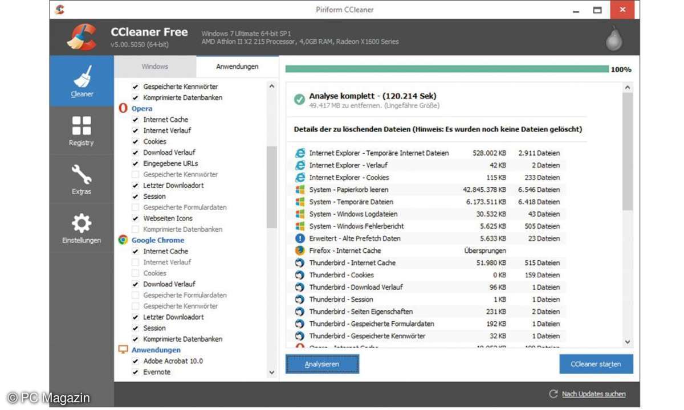Screen dimensions: 684x410
Task: Click Windows icon for System - Temporäre Dateien
Action: tap(300, 202)
